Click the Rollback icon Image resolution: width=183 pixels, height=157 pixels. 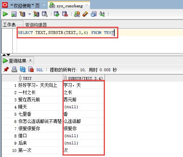(x=65, y=14)
